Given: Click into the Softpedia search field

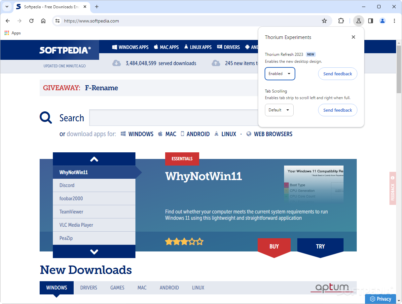Looking at the screenshot, I should pyautogui.click(x=173, y=118).
